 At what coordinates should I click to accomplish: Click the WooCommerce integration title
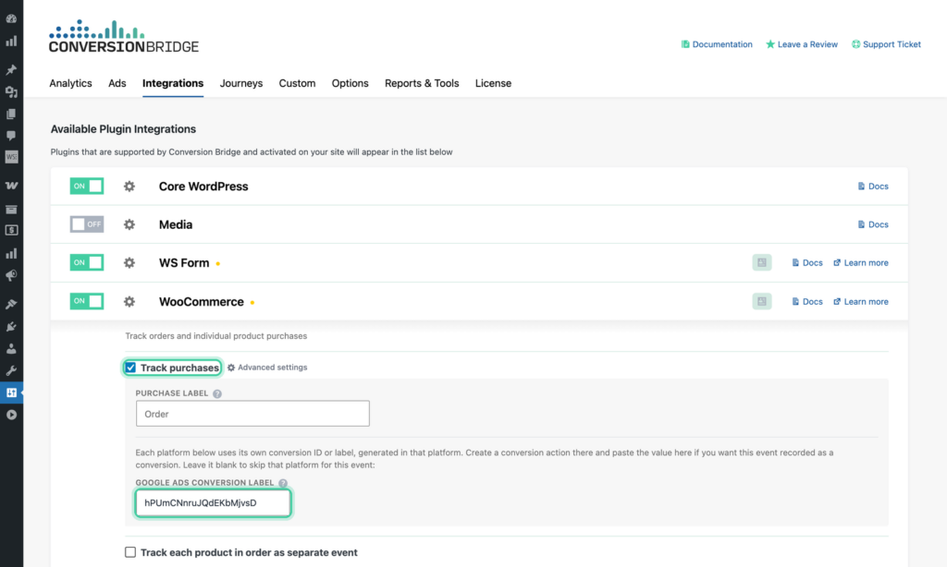coord(201,302)
